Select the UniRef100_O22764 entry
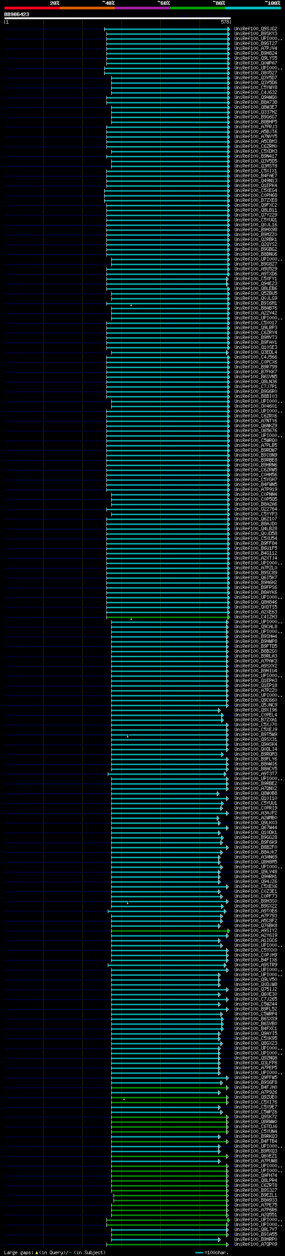Screen dimensions: 285x1256 click(x=256, y=509)
